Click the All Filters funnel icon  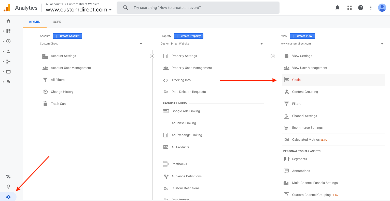[x=45, y=80]
